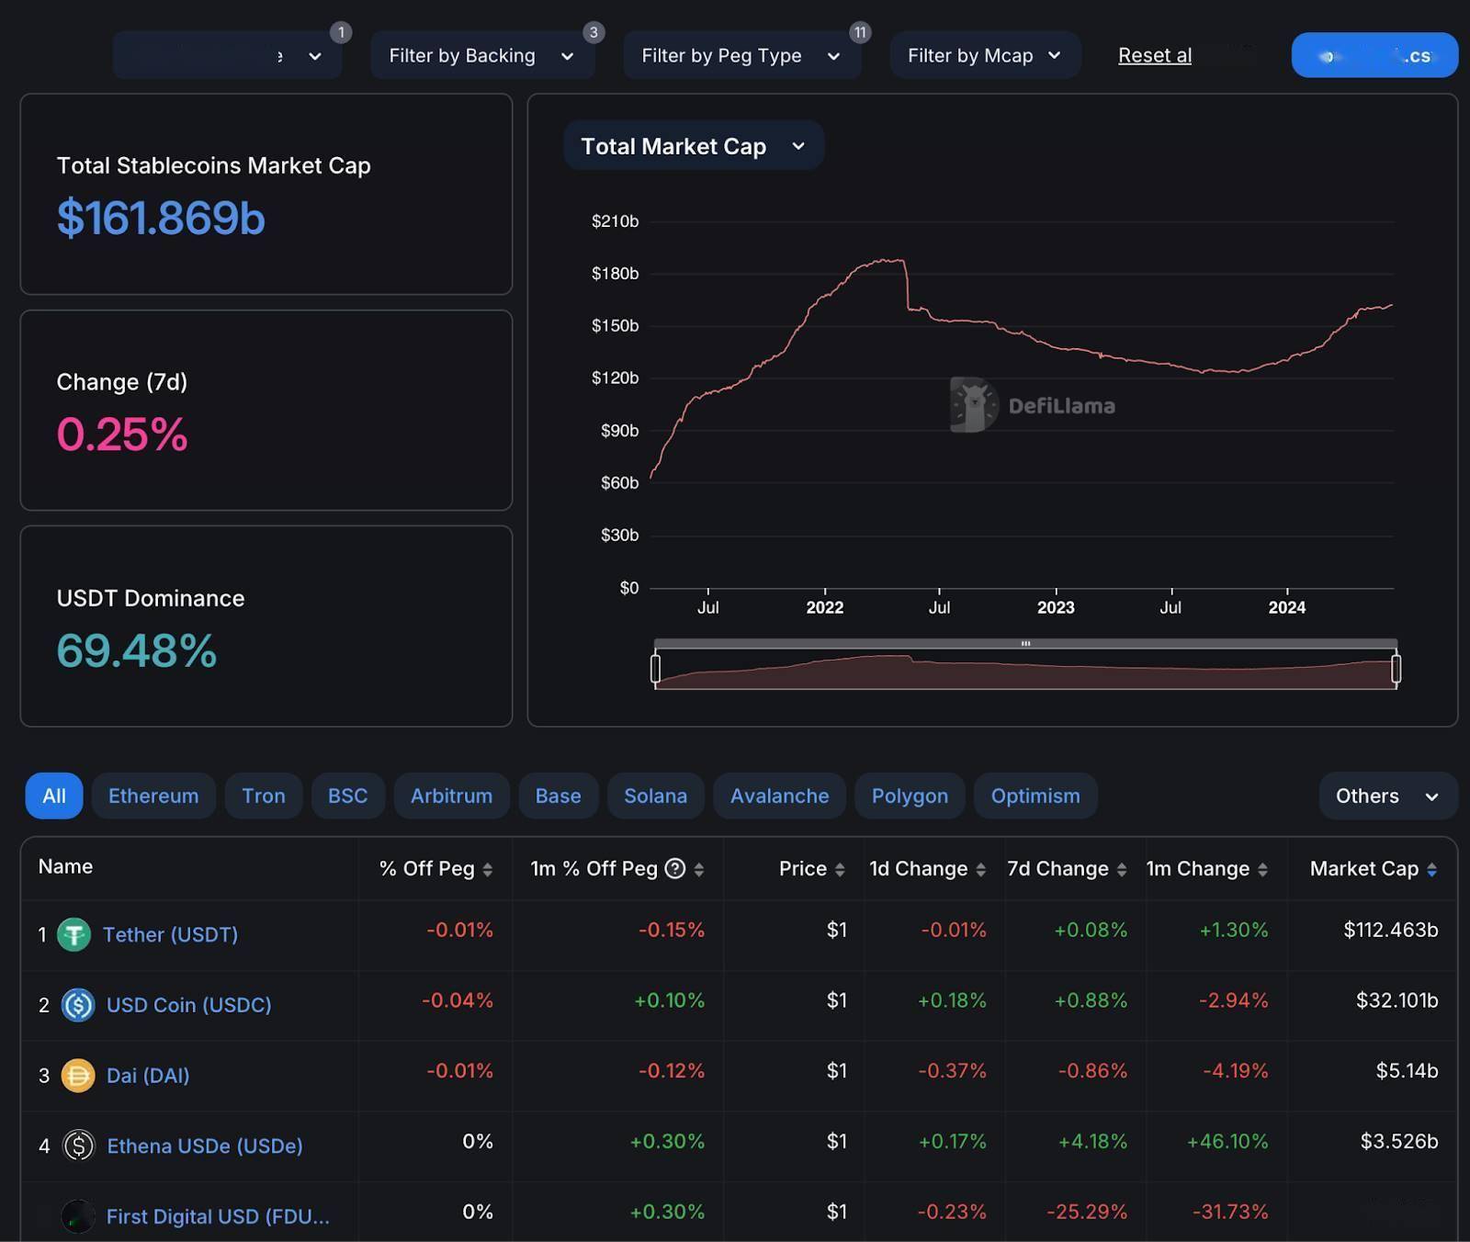Click the +46.10% 1m change value
The width and height of the screenshot is (1470, 1242).
click(1227, 1142)
